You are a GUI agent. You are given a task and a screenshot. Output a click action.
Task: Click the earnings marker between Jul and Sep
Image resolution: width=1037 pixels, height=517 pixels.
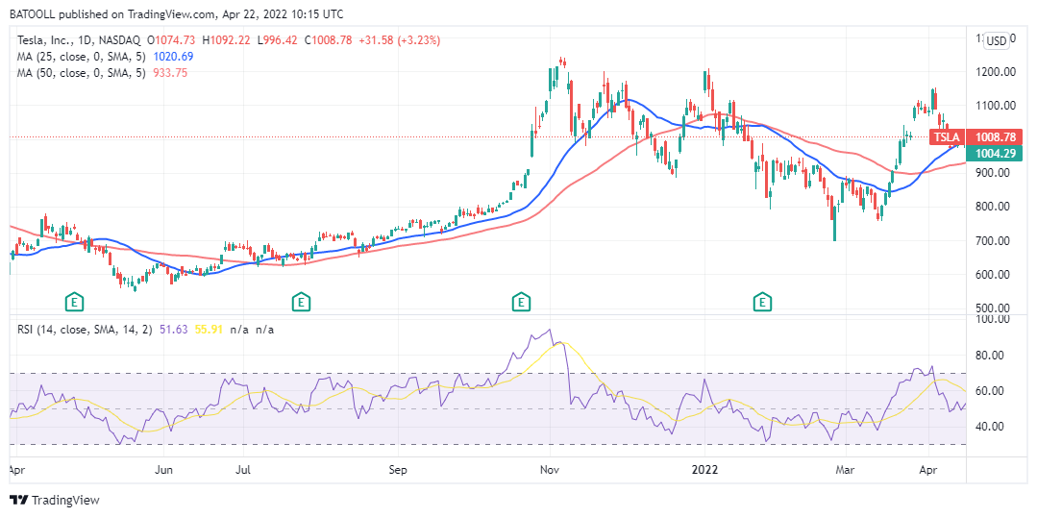click(301, 303)
